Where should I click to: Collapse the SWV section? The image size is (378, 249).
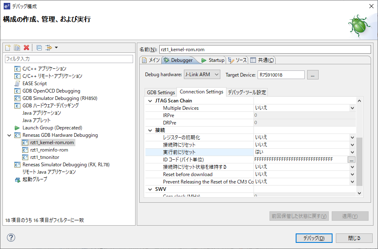pyautogui.click(x=150, y=189)
